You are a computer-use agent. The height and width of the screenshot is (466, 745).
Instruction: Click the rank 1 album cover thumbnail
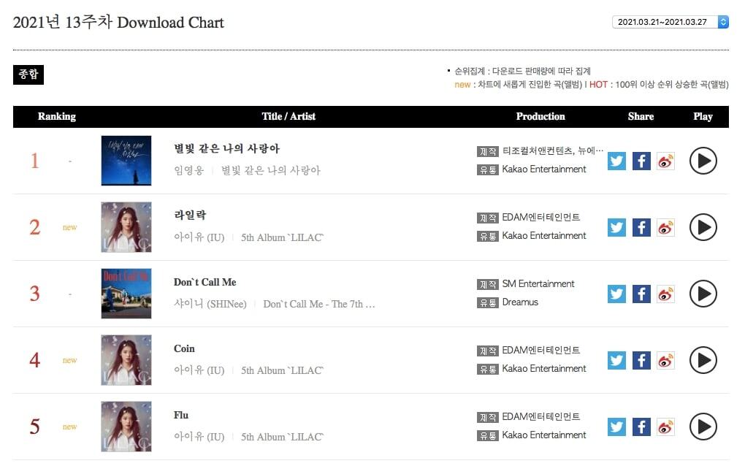[126, 161]
